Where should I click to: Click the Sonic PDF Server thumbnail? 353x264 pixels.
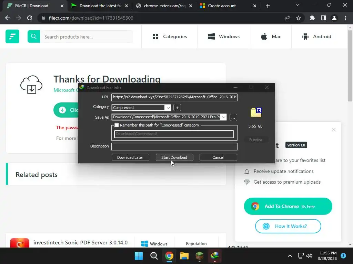point(20,243)
